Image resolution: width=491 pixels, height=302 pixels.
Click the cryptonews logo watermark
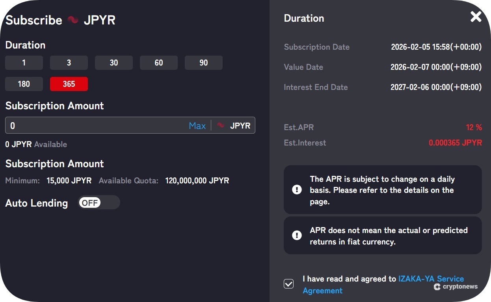pos(456,287)
